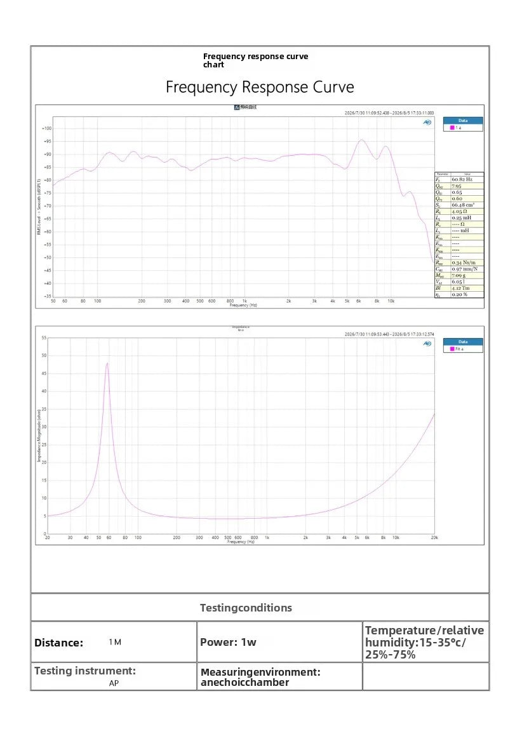Click the '6.05 l' parameter value
Viewport: 508px width, 745px height.
(x=458, y=282)
